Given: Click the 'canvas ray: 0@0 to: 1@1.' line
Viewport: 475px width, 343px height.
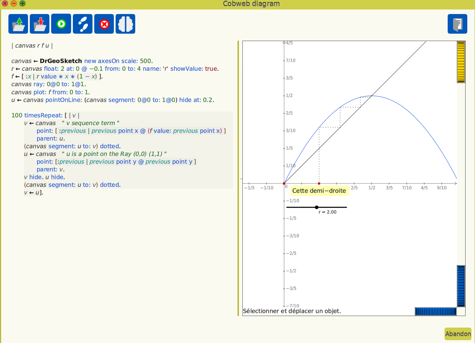Looking at the screenshot, I should [49, 84].
